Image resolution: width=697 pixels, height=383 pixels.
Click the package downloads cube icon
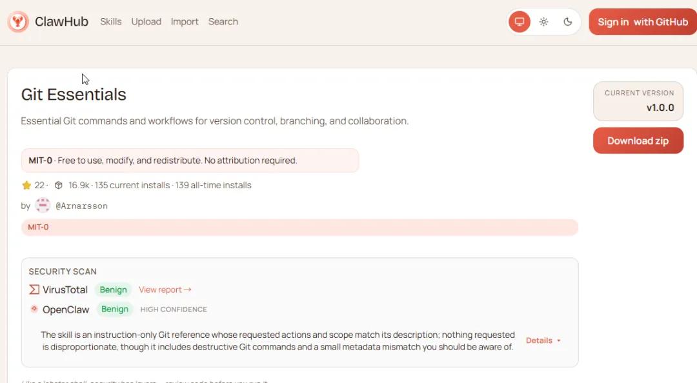59,185
